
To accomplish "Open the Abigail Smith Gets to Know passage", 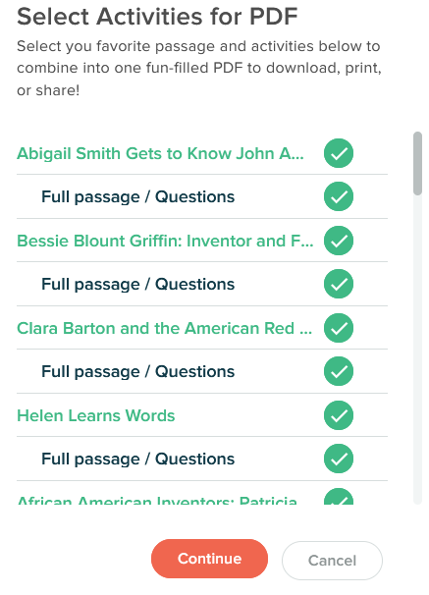I will (x=160, y=154).
